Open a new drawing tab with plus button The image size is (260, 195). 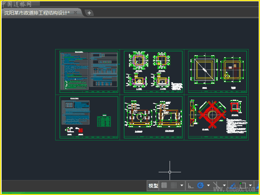click(89, 13)
